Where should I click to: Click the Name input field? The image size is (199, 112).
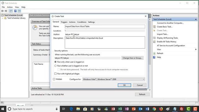pyautogui.click(x=105, y=26)
